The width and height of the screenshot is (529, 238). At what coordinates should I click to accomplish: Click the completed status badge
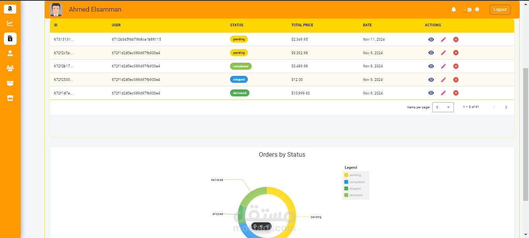point(241,66)
